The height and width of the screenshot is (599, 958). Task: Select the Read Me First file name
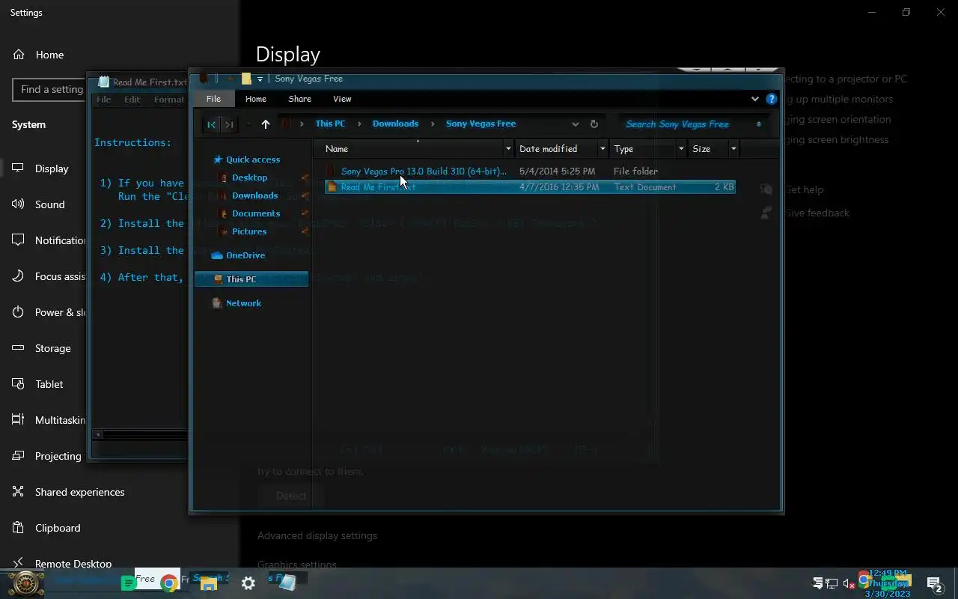click(x=378, y=187)
